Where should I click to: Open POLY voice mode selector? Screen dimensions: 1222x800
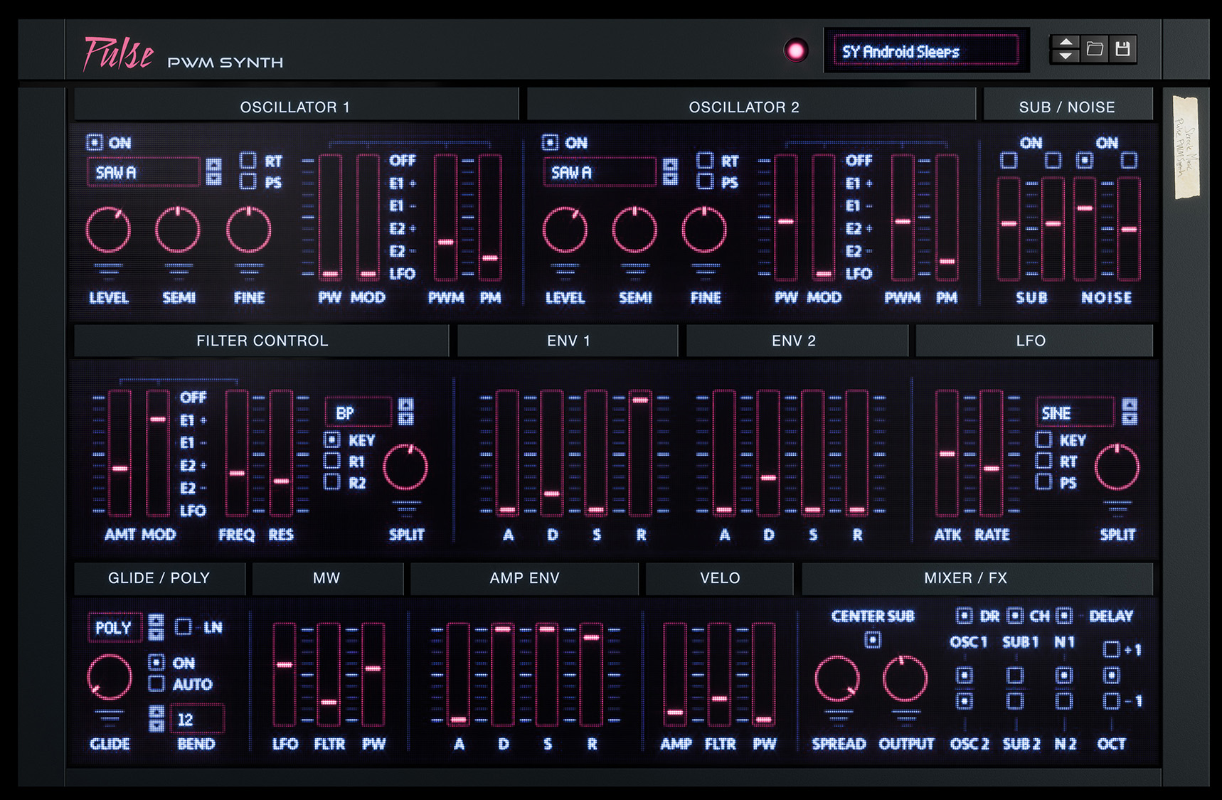coord(115,628)
